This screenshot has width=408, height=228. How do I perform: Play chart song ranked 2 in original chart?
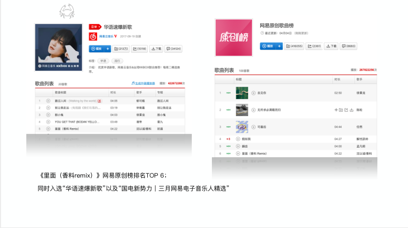[x=254, y=110]
